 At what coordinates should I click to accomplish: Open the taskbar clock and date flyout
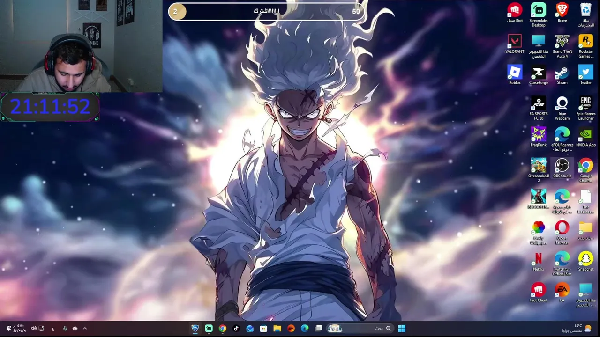pyautogui.click(x=19, y=328)
